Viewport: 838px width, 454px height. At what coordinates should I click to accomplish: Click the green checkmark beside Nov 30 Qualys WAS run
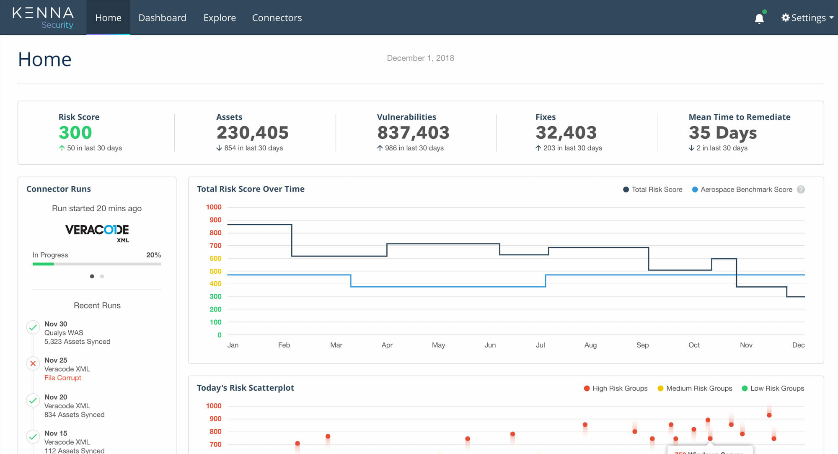tap(33, 327)
